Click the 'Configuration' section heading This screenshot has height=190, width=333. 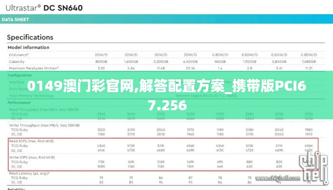[19, 76]
